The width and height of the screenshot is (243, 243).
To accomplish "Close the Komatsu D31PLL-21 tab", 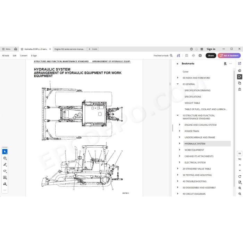I will 50,49.
